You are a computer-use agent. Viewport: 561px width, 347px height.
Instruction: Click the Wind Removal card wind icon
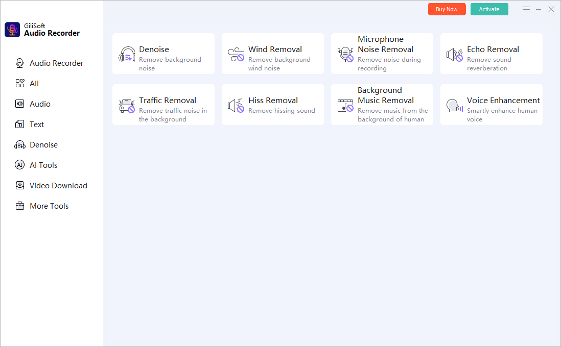[x=236, y=55]
